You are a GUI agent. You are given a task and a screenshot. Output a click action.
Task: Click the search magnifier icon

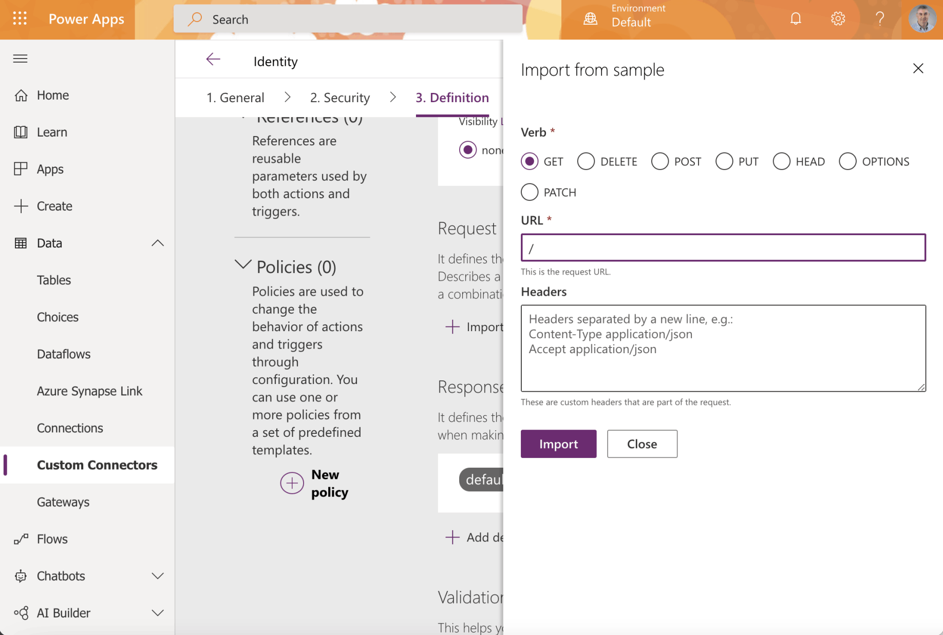(195, 19)
